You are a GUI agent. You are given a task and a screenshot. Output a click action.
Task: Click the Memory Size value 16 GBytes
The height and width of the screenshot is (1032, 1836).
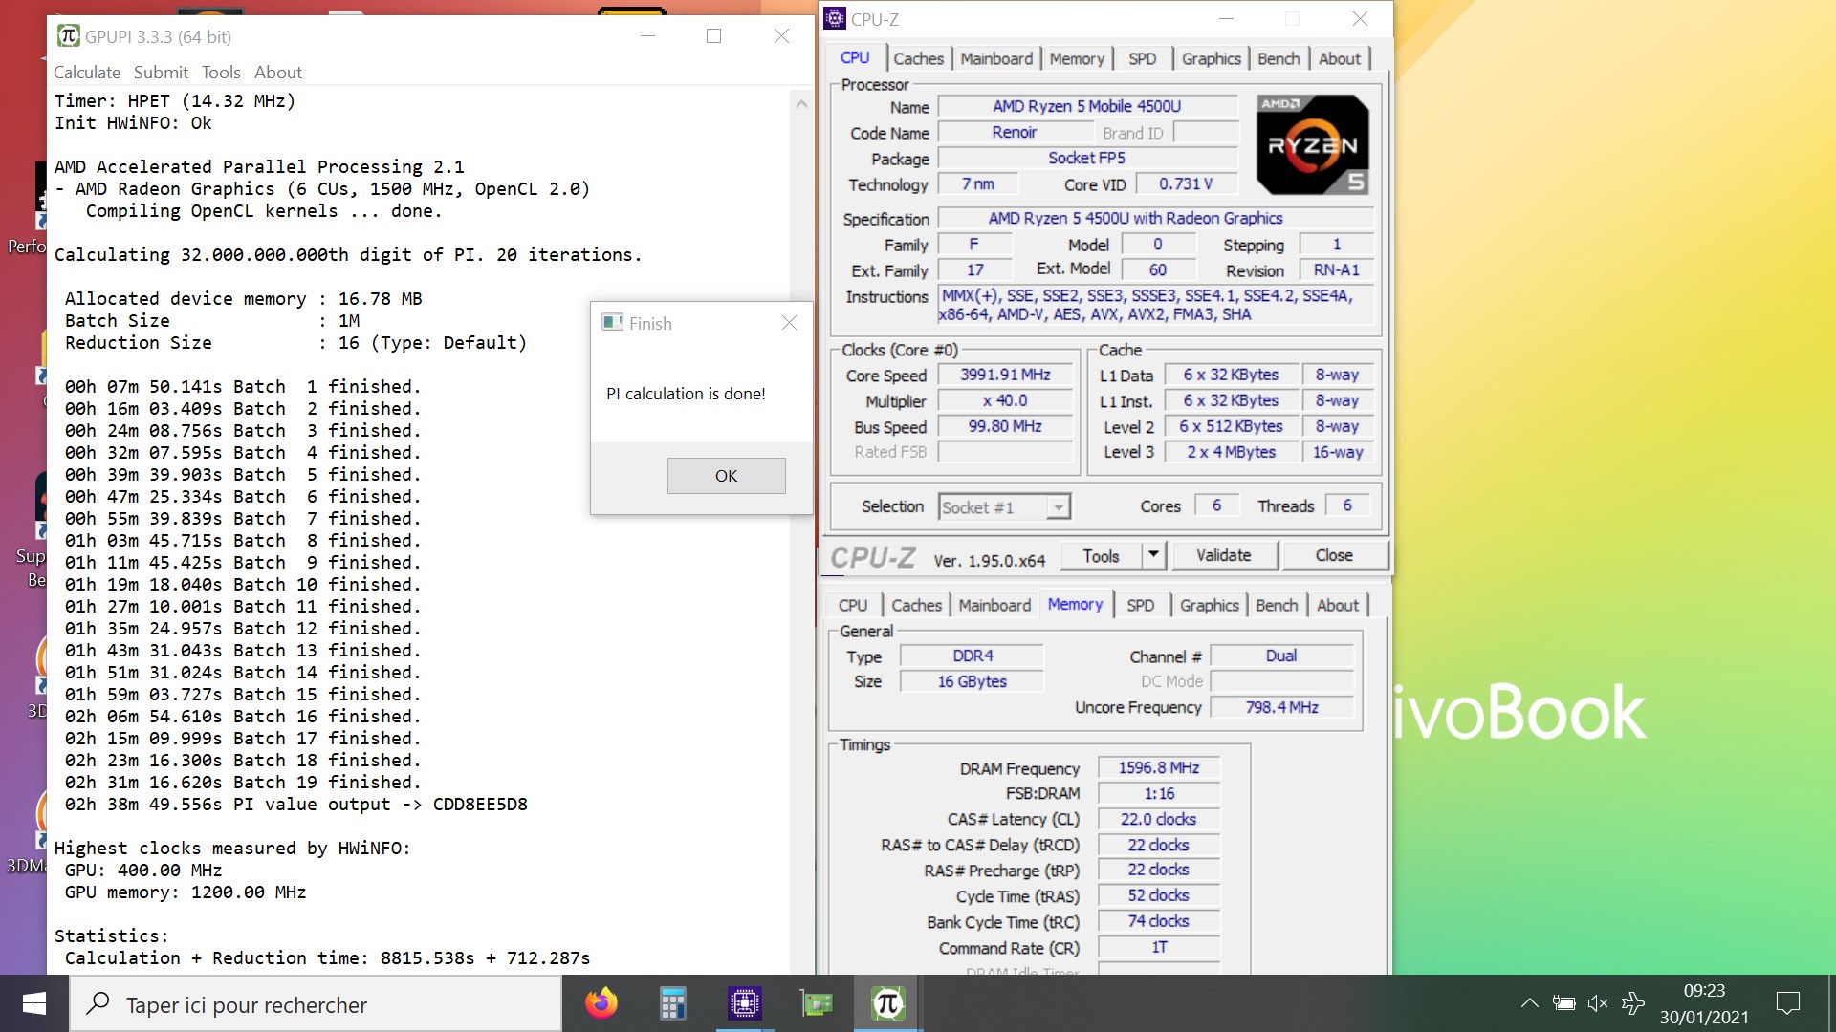click(972, 682)
